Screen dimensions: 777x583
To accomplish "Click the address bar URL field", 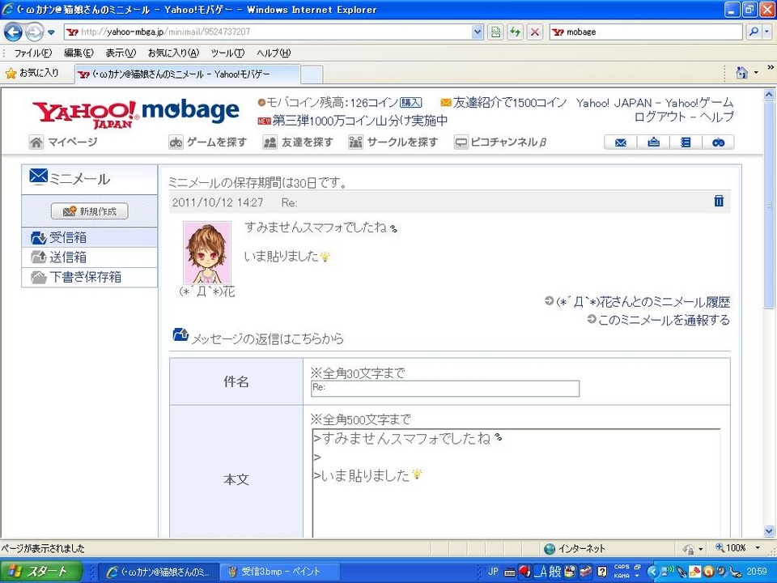I will coord(275,32).
